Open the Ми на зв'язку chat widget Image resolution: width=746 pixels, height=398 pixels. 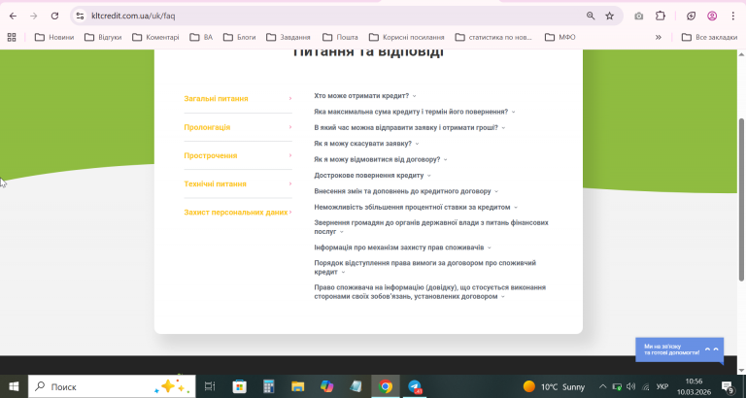[x=679, y=350]
